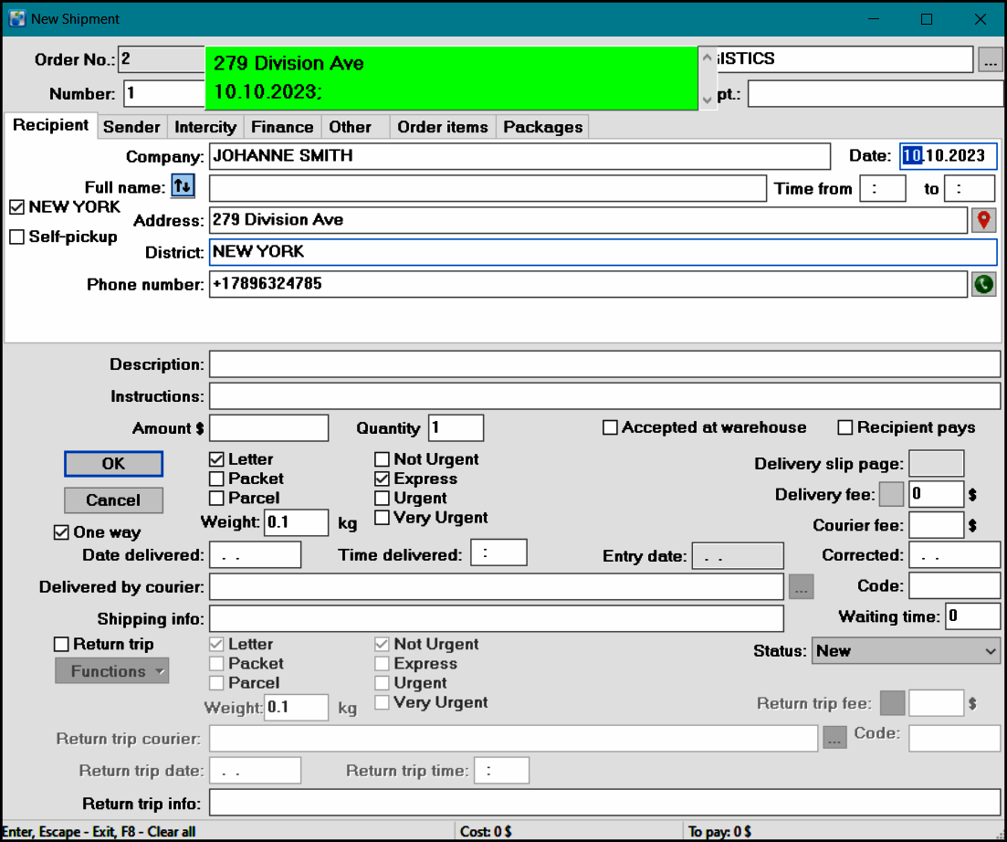Uncheck the Express delivery checkbox
The image size is (1007, 842).
click(x=383, y=479)
